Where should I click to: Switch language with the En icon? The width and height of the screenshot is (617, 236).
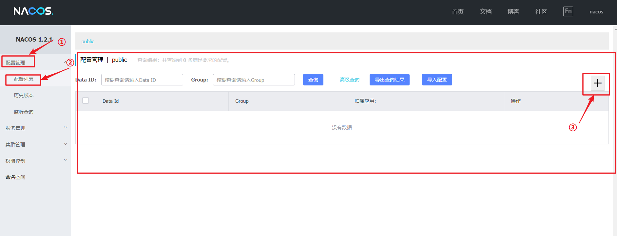coord(568,11)
